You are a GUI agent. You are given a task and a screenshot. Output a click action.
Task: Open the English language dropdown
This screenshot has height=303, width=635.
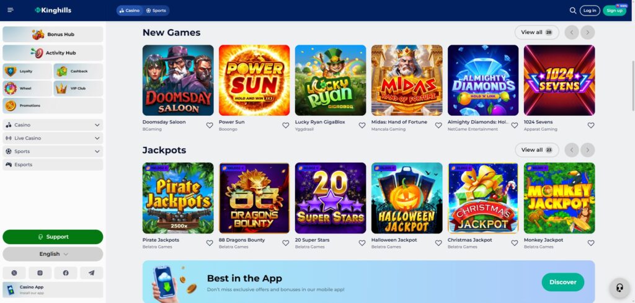coord(53,254)
